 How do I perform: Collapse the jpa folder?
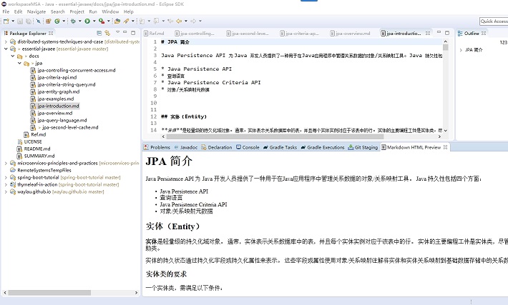point(19,63)
